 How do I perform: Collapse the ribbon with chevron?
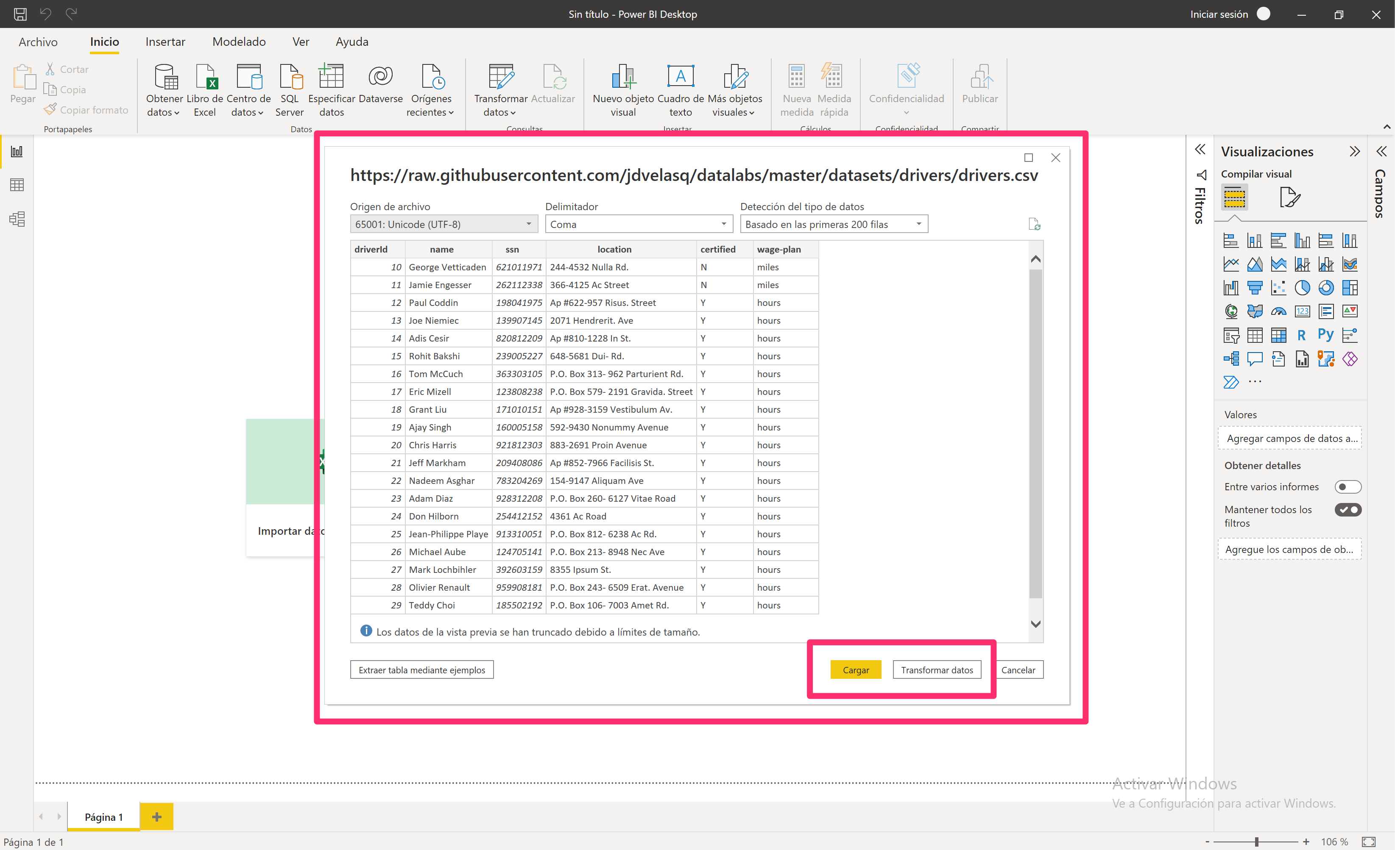click(1387, 127)
